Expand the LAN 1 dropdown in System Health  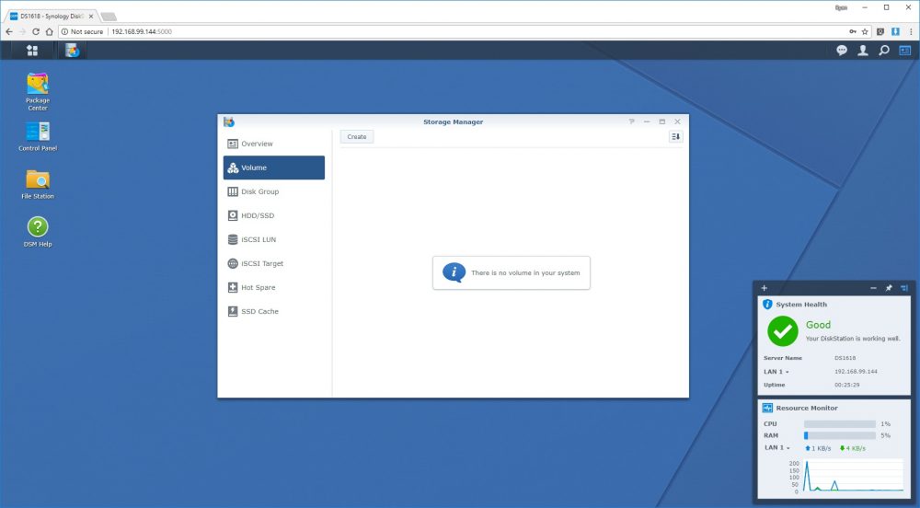(x=776, y=372)
